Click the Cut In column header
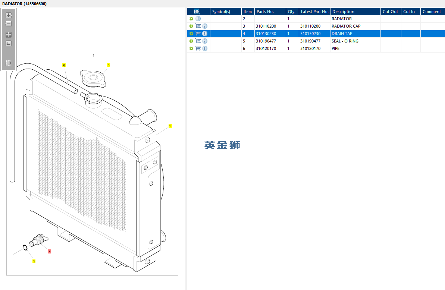 pyautogui.click(x=411, y=12)
